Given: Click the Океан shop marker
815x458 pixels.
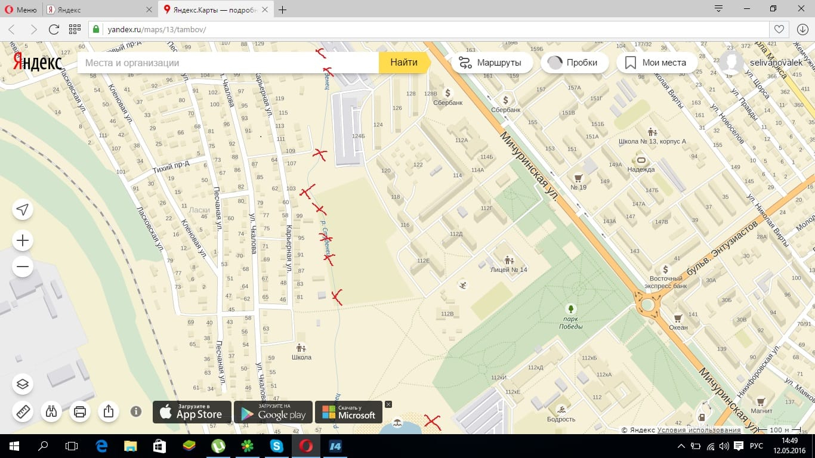Looking at the screenshot, I should coord(678,318).
